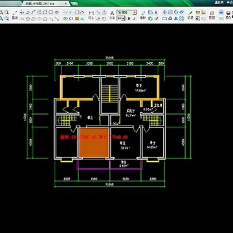The height and width of the screenshot is (233, 233).
Task: Click the user login link at top right
Action: coord(219,3)
